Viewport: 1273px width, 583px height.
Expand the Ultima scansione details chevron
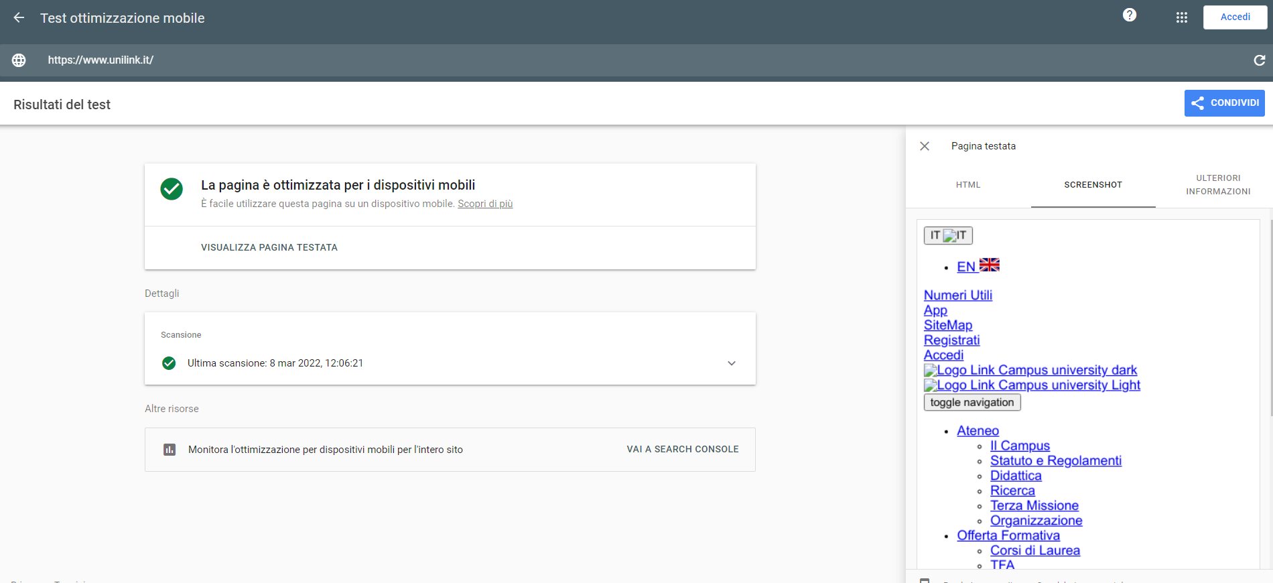tap(732, 363)
